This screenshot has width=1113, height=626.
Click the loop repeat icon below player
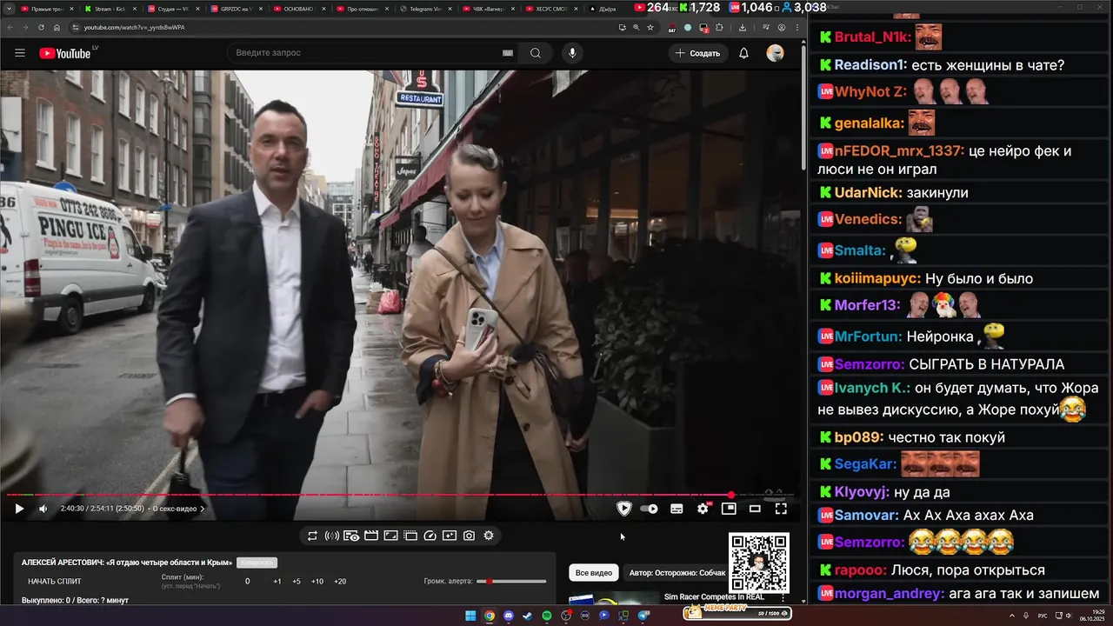coord(312,536)
